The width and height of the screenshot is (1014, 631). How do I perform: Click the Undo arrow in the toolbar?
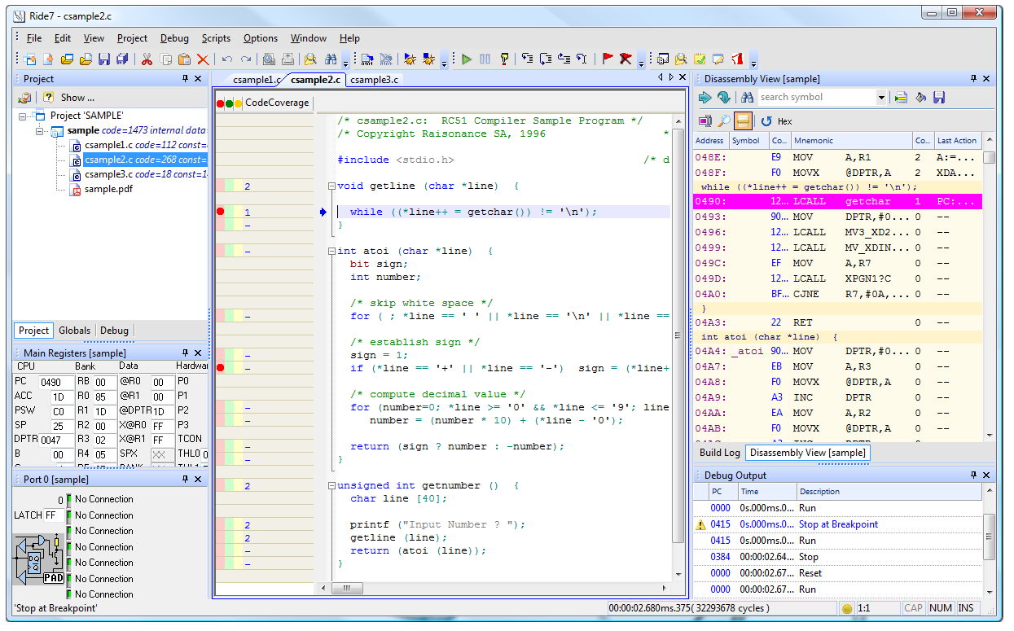tap(226, 59)
